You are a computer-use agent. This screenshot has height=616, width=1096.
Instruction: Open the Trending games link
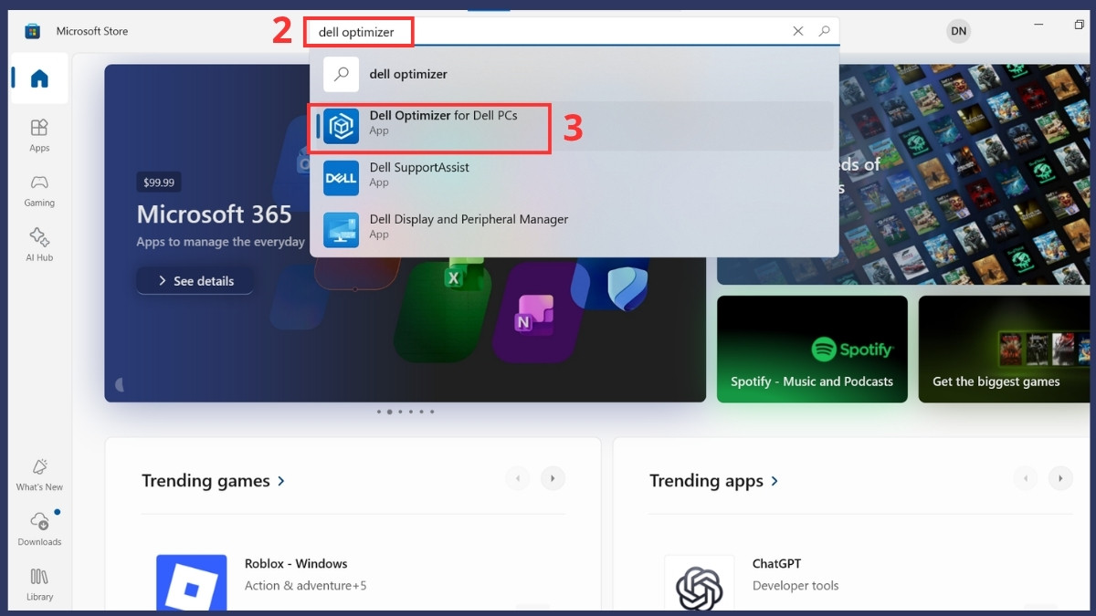pos(214,481)
